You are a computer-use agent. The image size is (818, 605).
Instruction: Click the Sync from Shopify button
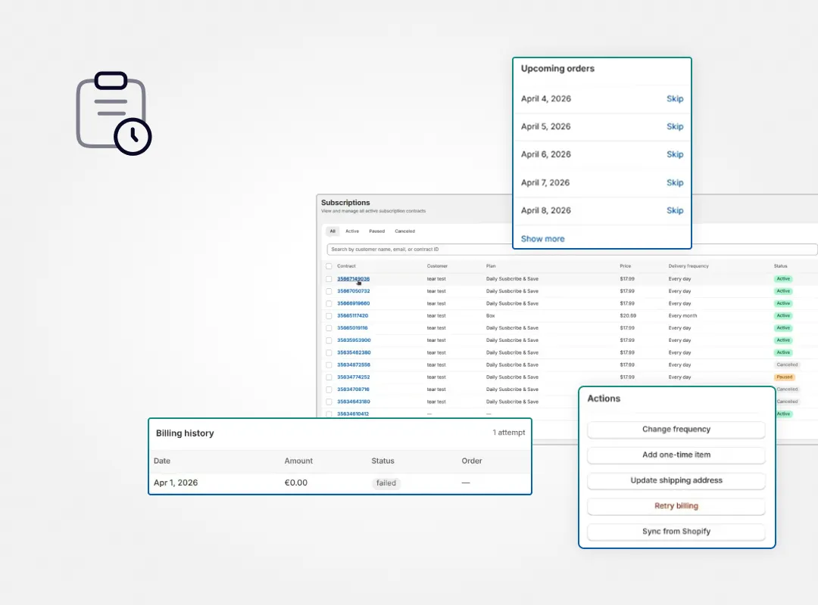(676, 532)
